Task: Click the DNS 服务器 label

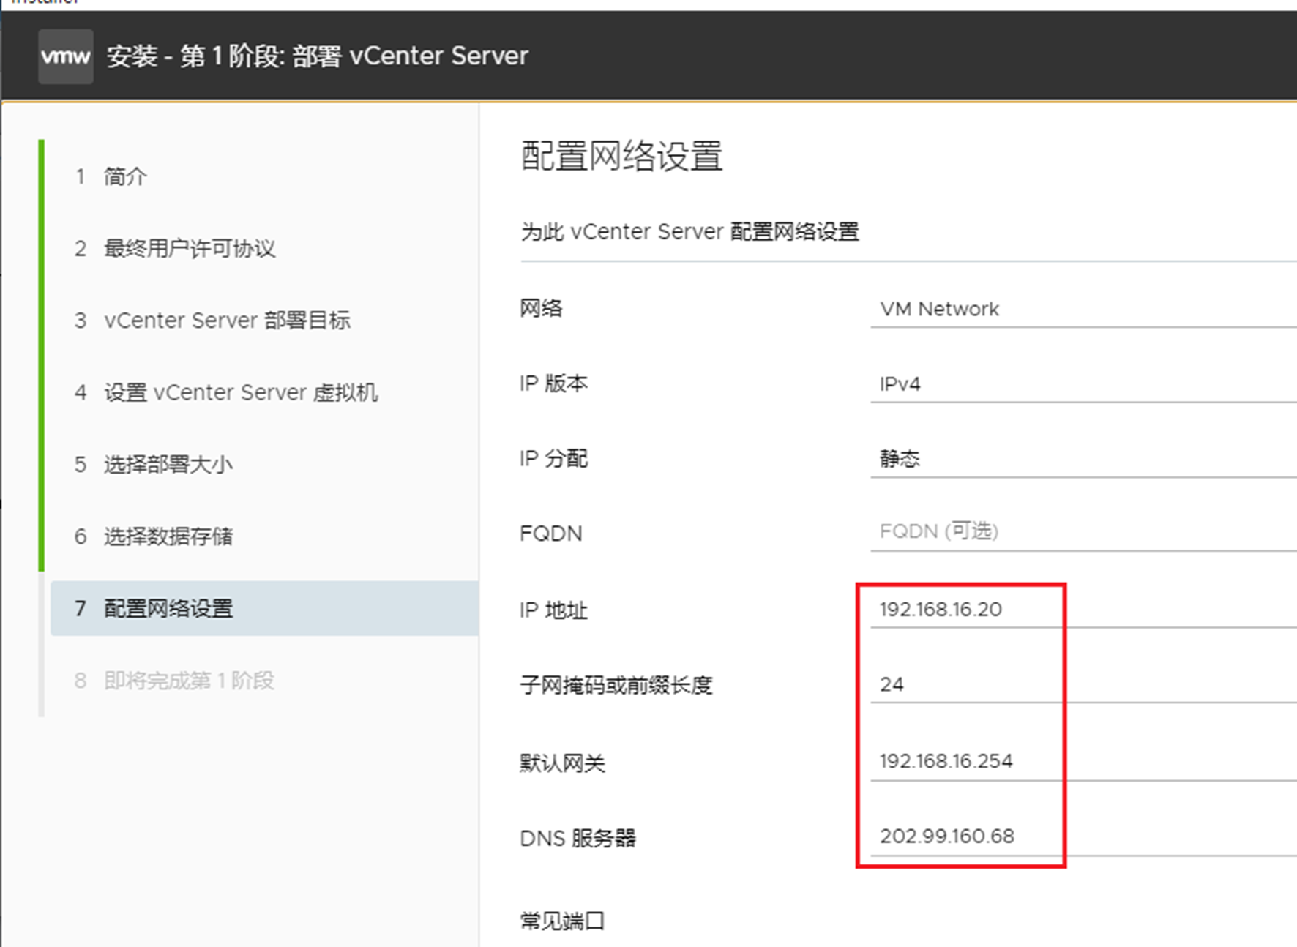Action: 578,838
